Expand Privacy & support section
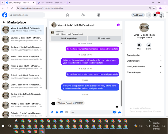The image size is (168, 134). tap(144, 72)
